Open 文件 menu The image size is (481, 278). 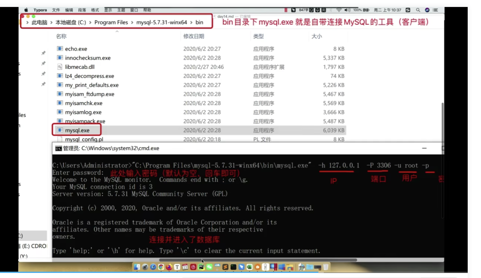point(56,10)
